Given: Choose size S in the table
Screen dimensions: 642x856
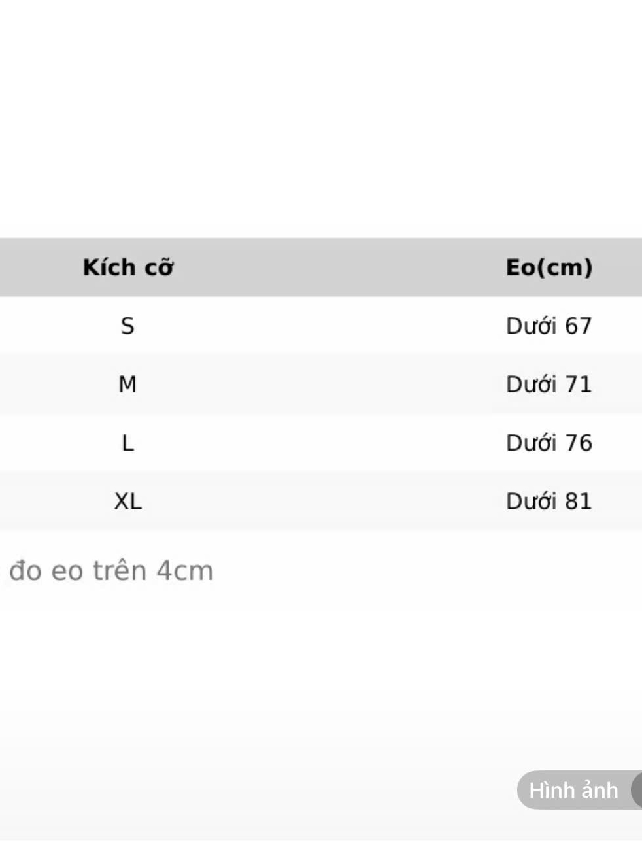Looking at the screenshot, I should coord(127,326).
